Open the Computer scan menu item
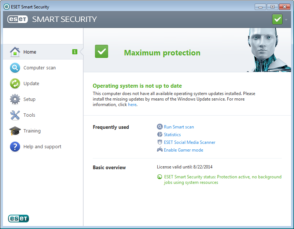 pos(40,68)
